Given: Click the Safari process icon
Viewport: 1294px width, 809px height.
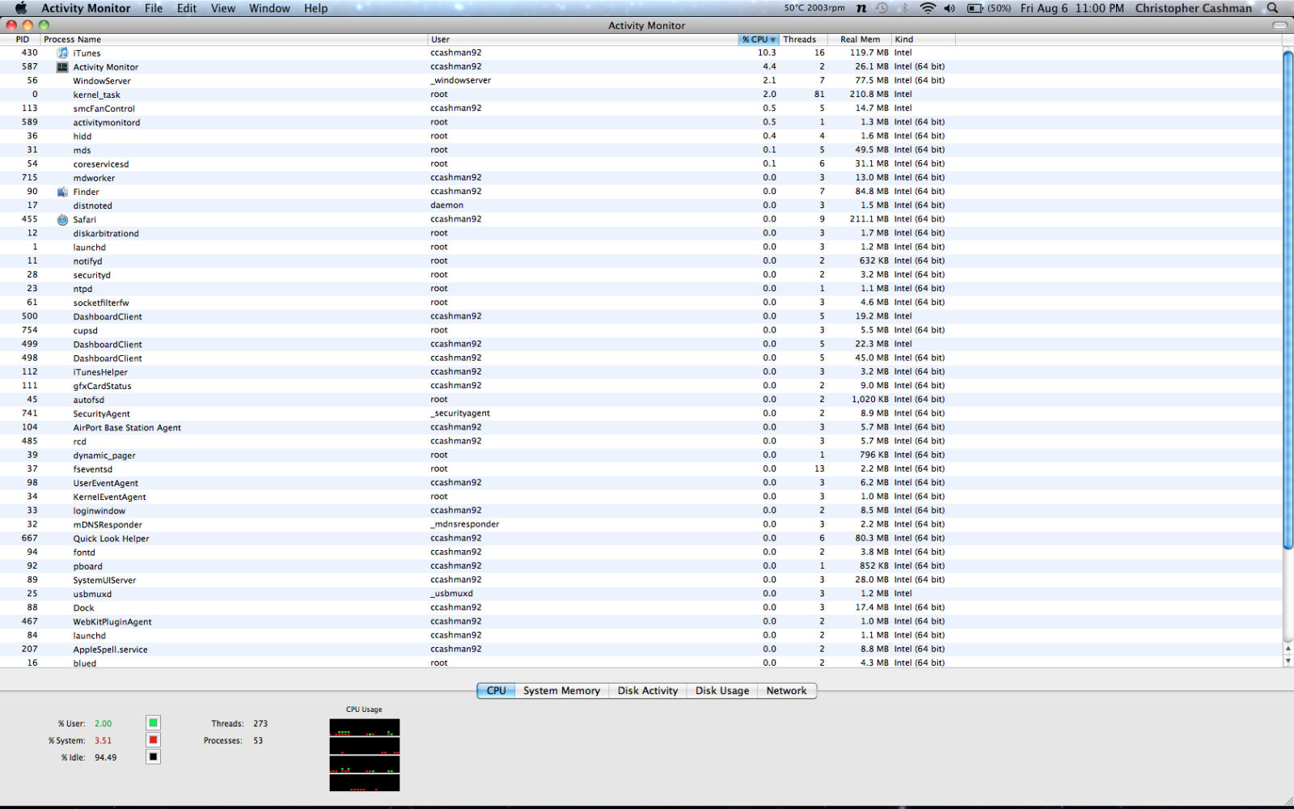Looking at the screenshot, I should [x=62, y=219].
